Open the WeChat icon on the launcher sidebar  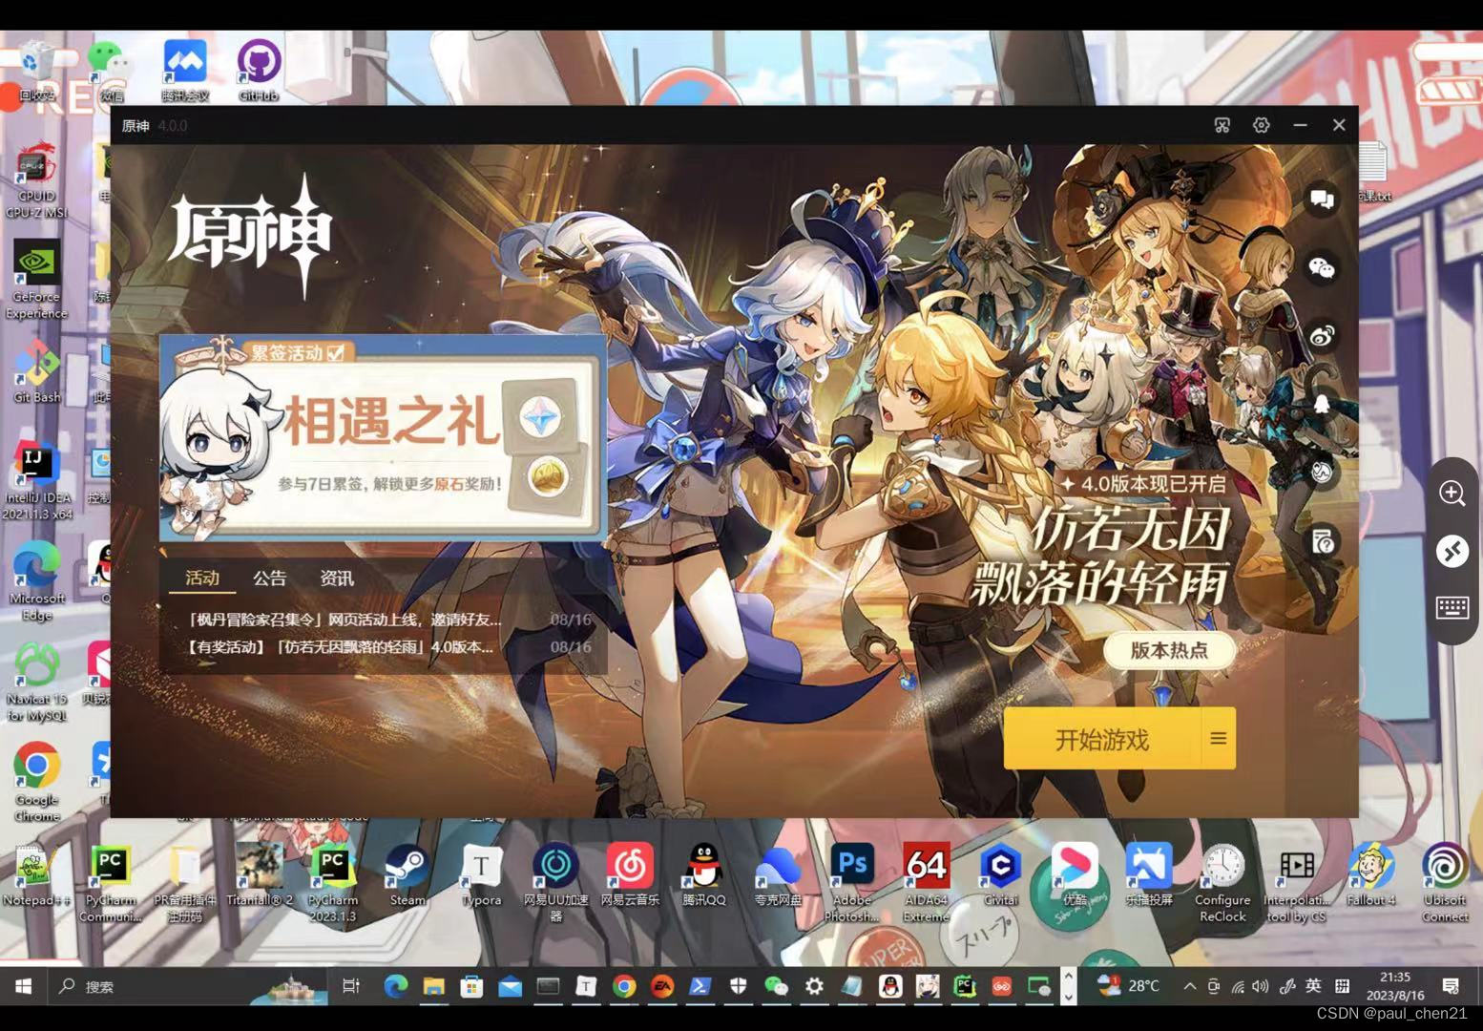[1321, 266]
